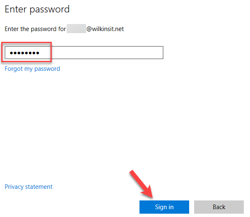Screen dimensions: 250x217
Task: Click the @wilkinsit.net email text
Action: point(105,29)
